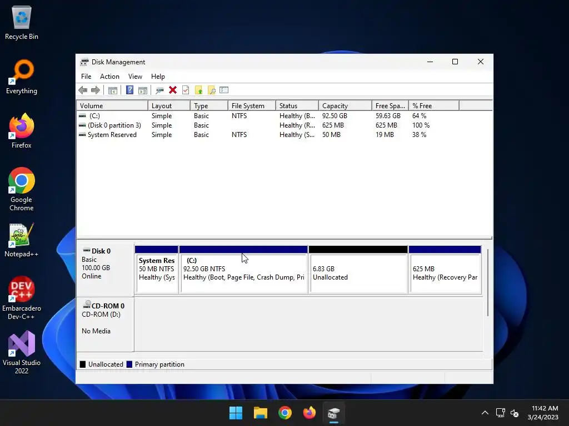Select the 6.83 GB Unallocated space block
569x426 pixels.
click(358, 270)
